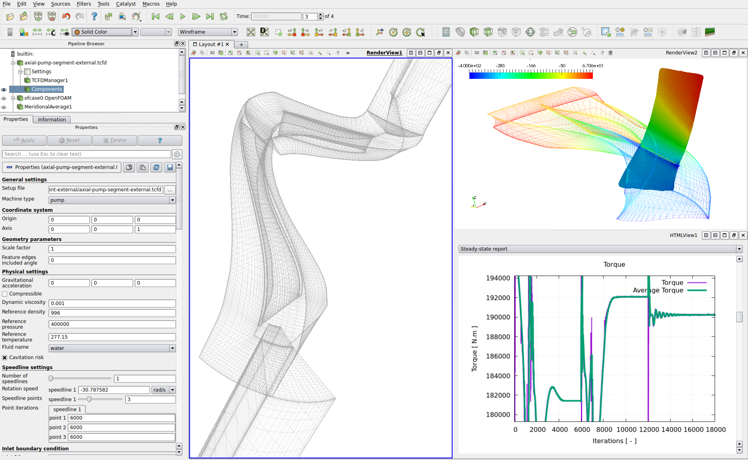Launch the Stream Tracer filter
The width and height of the screenshot is (748, 460).
click(x=544, y=32)
